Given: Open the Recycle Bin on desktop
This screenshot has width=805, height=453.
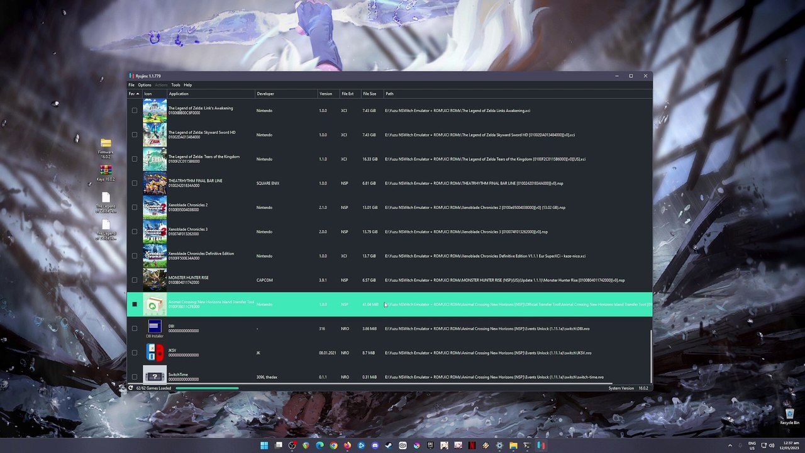Looking at the screenshot, I should tap(789, 417).
